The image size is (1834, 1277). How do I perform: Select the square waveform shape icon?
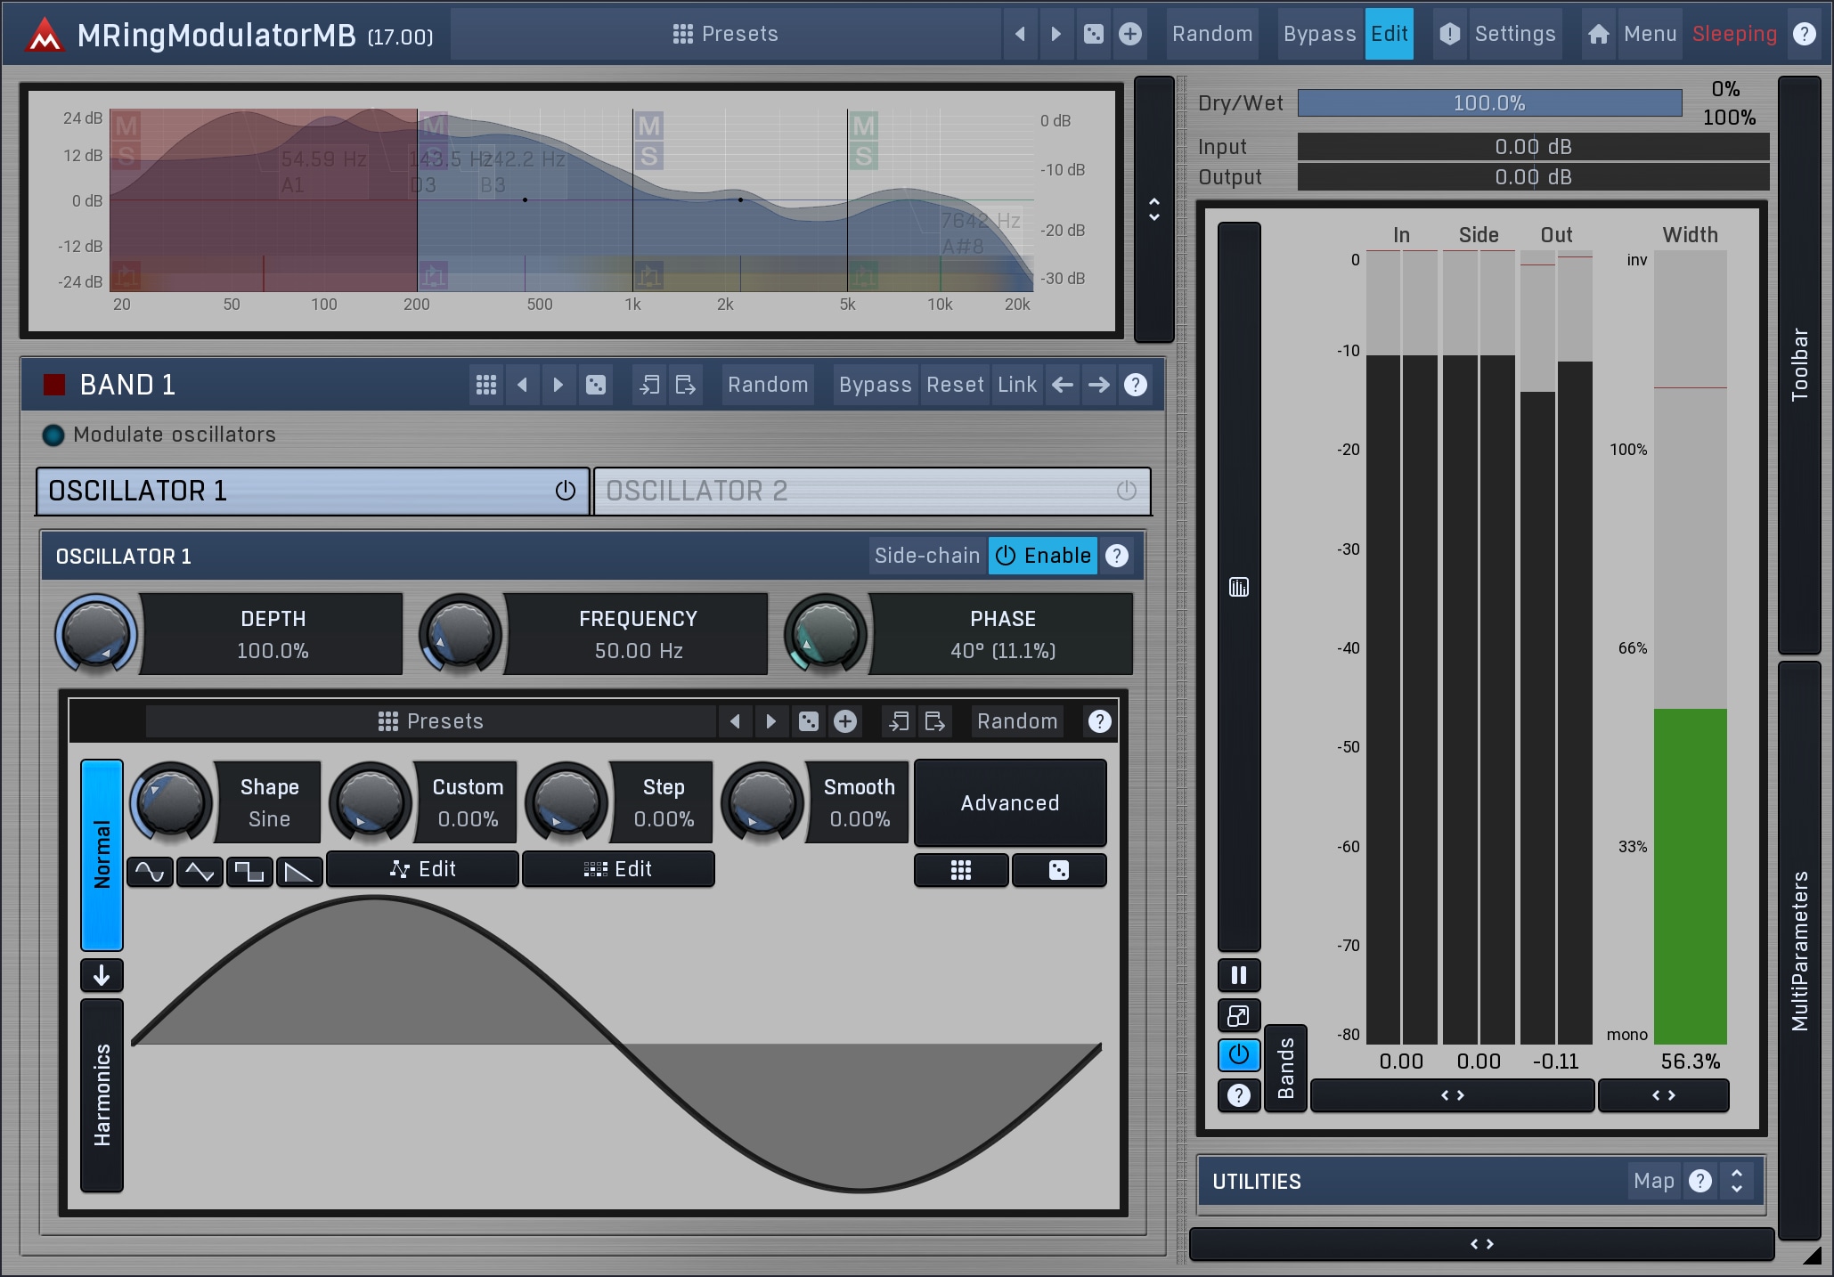click(249, 871)
